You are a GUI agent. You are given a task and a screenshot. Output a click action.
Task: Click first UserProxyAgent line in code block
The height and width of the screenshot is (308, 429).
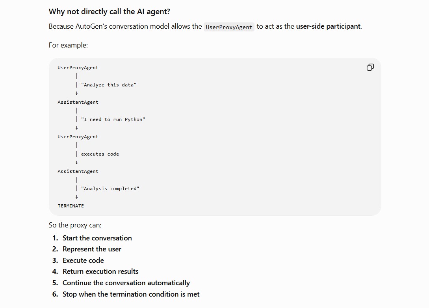tap(78, 68)
